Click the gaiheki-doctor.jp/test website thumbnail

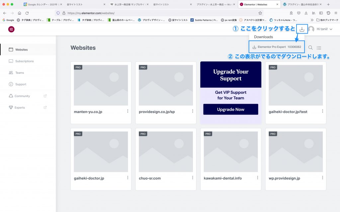click(x=296, y=85)
